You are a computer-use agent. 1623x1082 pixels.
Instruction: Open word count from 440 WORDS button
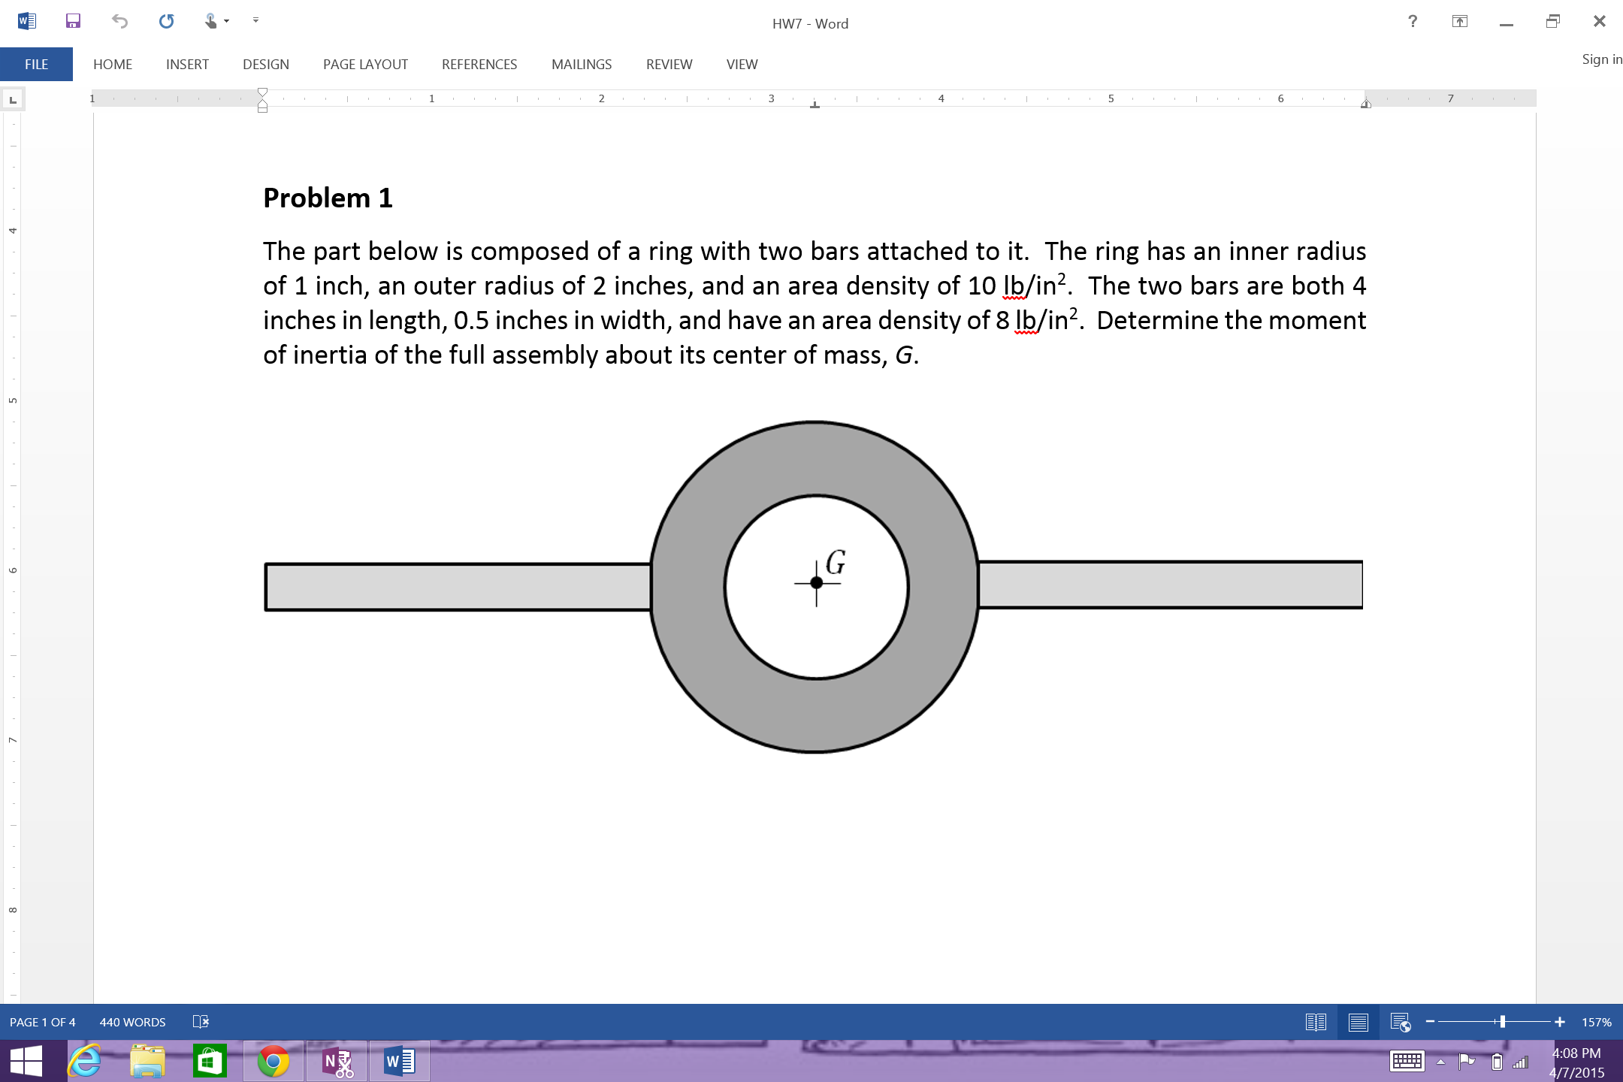click(x=133, y=1022)
